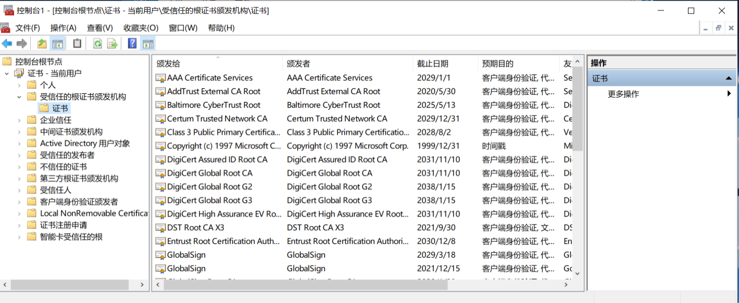The image size is (739, 303).
Task: Toggle the show/hide console tree button
Action: [x=57, y=44]
